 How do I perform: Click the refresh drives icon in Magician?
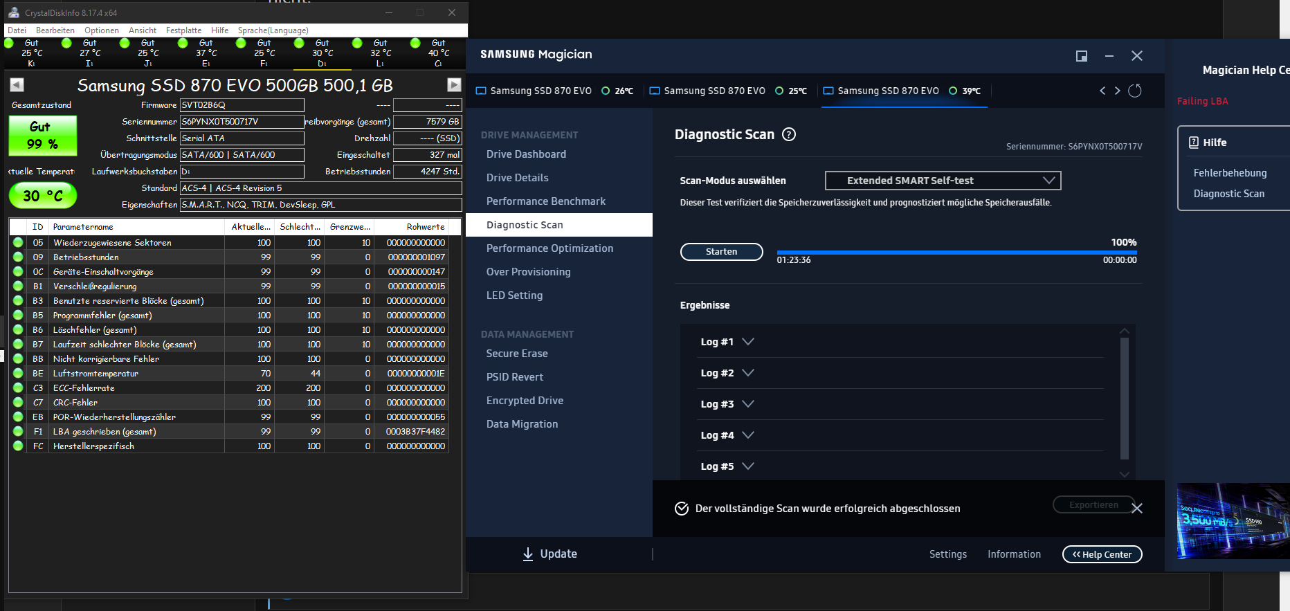coord(1135,91)
